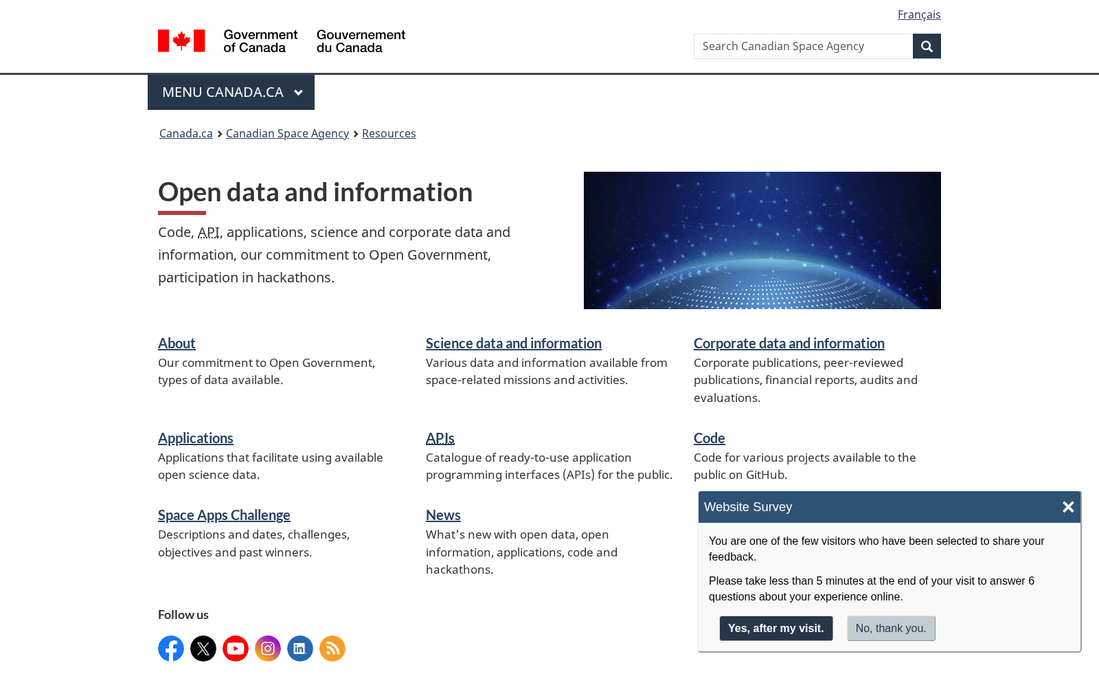Open the RSS feed icon
The width and height of the screenshot is (1099, 687).
(332, 649)
